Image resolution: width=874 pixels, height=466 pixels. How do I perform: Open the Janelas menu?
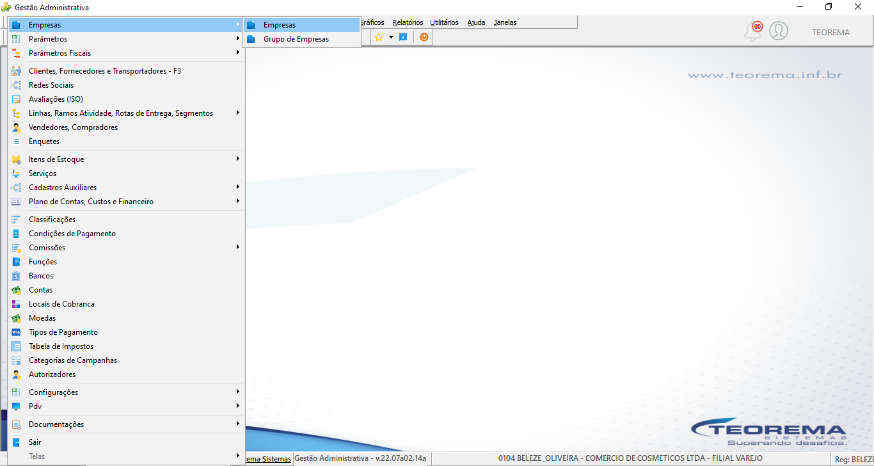point(505,22)
